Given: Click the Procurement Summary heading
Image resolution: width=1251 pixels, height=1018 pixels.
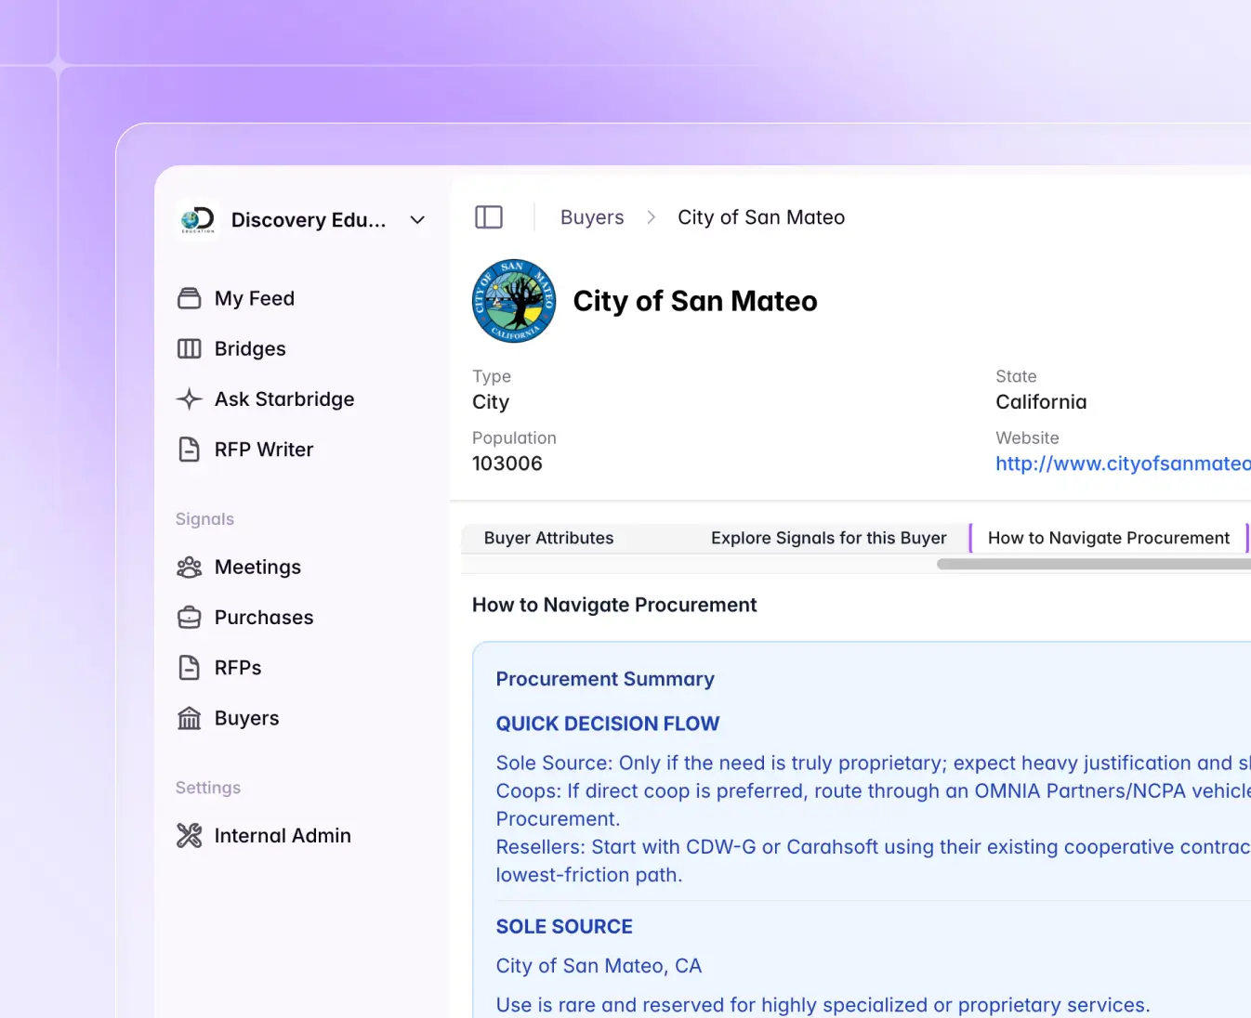Looking at the screenshot, I should click(605, 679).
